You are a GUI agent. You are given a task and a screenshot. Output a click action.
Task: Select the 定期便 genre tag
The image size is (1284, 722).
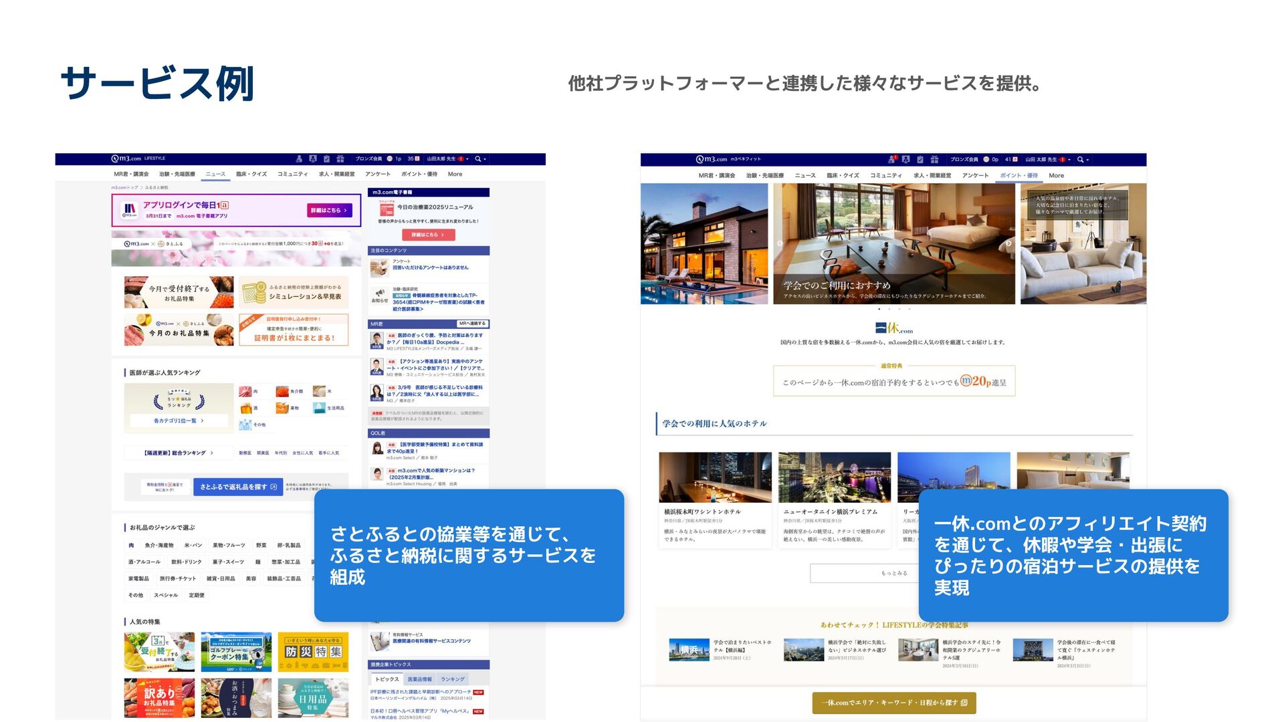pos(197,596)
